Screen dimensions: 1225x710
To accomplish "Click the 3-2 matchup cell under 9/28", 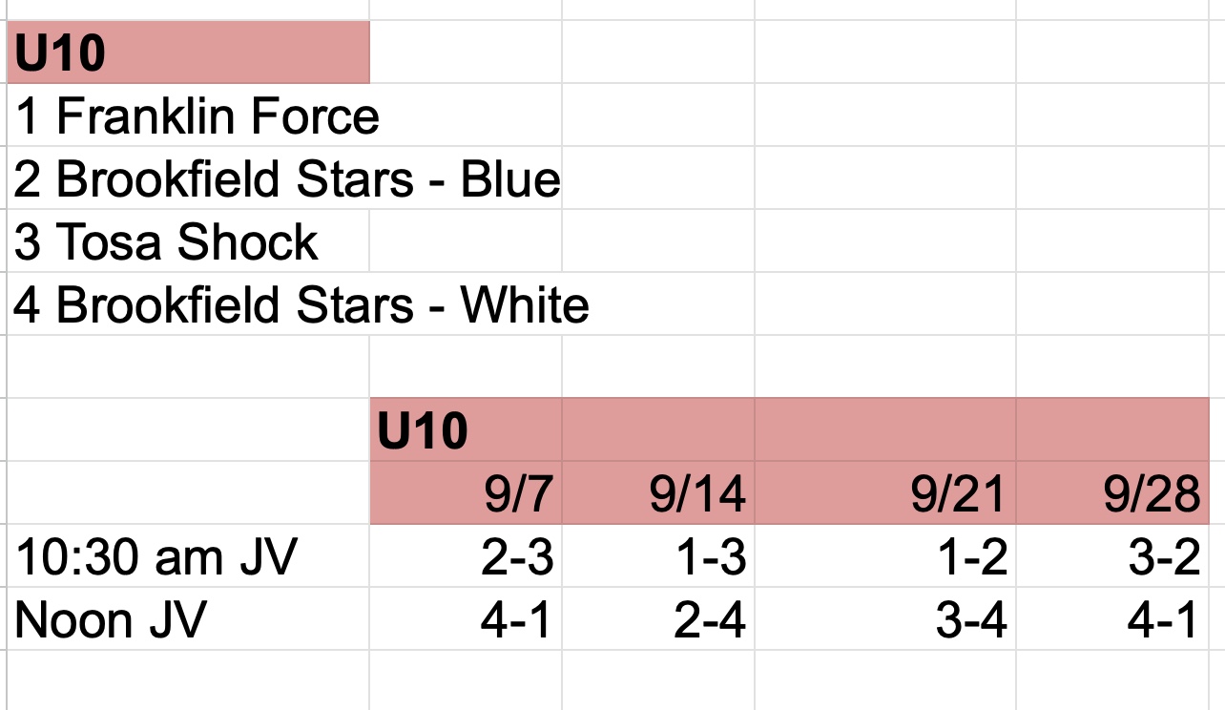I will [1112, 557].
